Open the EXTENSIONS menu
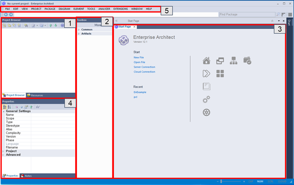This screenshot has width=294, height=185. click(121, 9)
